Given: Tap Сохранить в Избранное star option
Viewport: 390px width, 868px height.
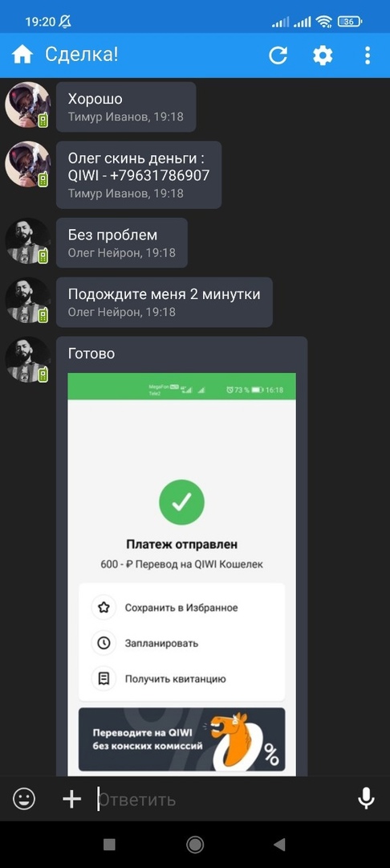Looking at the screenshot, I should tap(181, 608).
